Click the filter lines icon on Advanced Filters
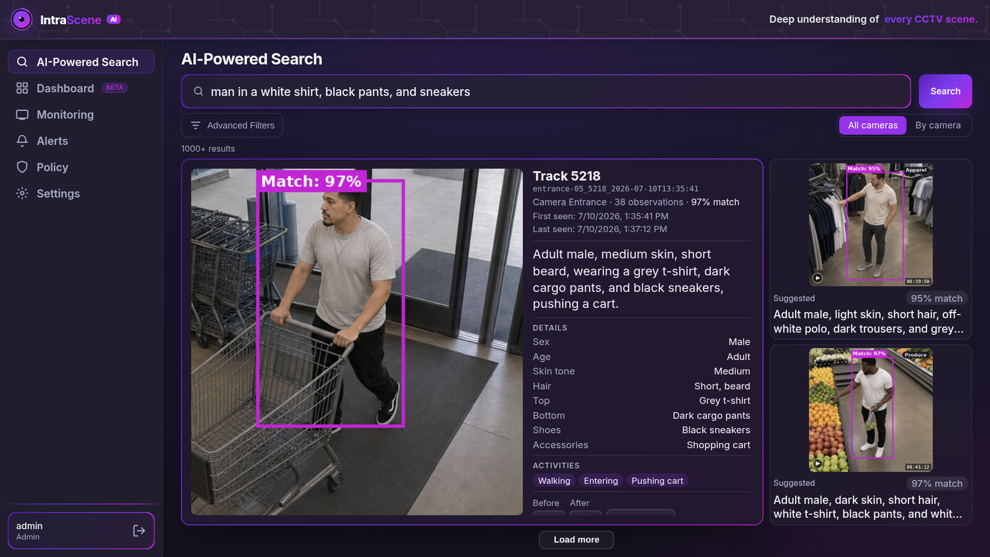 (x=196, y=125)
